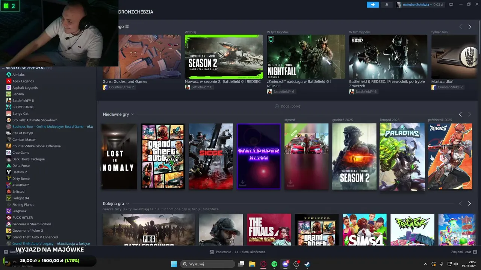Click the Wyszukaj taskbar search field

(208, 264)
